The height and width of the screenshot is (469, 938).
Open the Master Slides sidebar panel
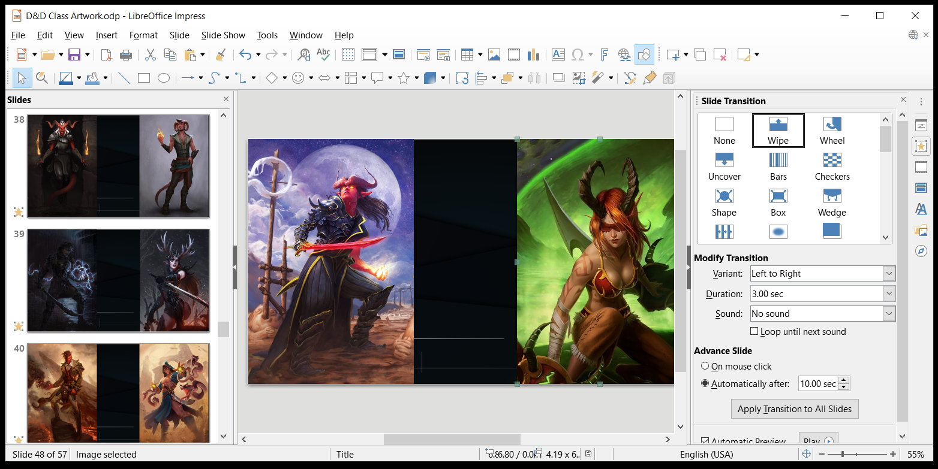click(x=921, y=187)
